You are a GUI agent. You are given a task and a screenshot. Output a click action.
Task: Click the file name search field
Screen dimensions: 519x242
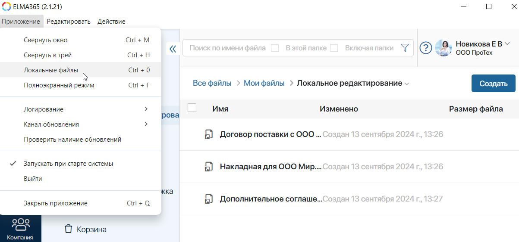coord(227,48)
